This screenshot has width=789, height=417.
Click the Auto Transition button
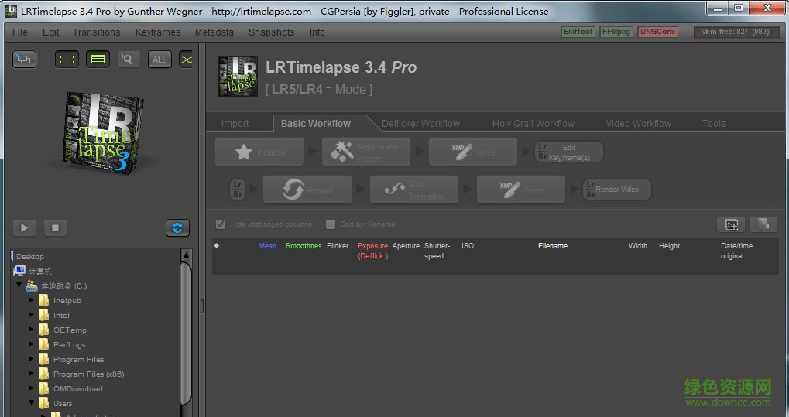[x=414, y=190]
